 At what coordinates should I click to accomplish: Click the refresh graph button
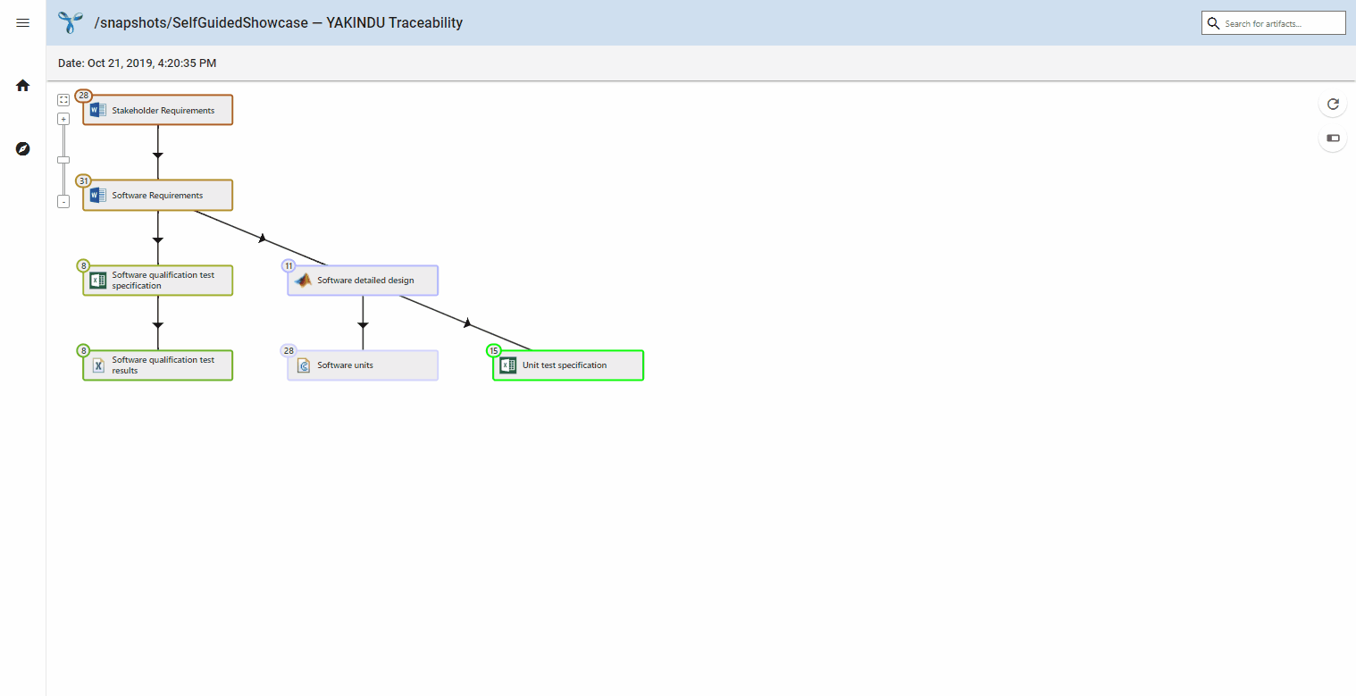pos(1333,104)
